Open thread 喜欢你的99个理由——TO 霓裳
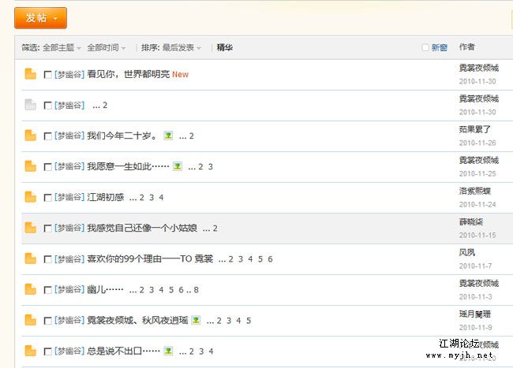Screen dimensions: 513x368 click(150, 258)
